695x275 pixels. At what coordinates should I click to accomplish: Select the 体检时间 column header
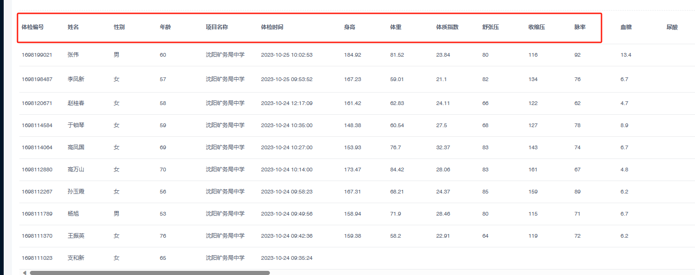[x=272, y=27]
